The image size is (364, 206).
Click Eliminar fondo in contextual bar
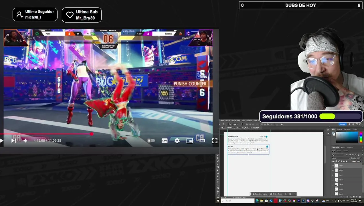coord(276,194)
